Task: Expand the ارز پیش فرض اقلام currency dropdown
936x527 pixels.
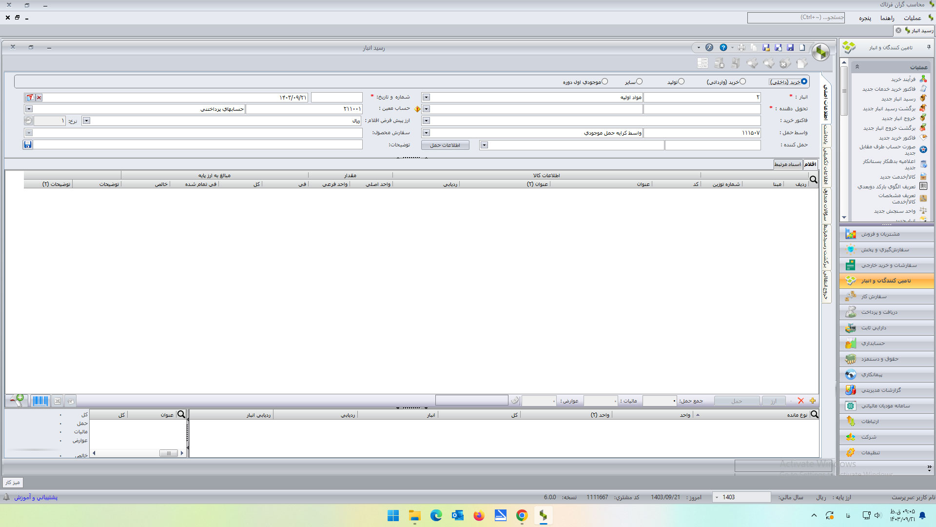Action: [86, 121]
